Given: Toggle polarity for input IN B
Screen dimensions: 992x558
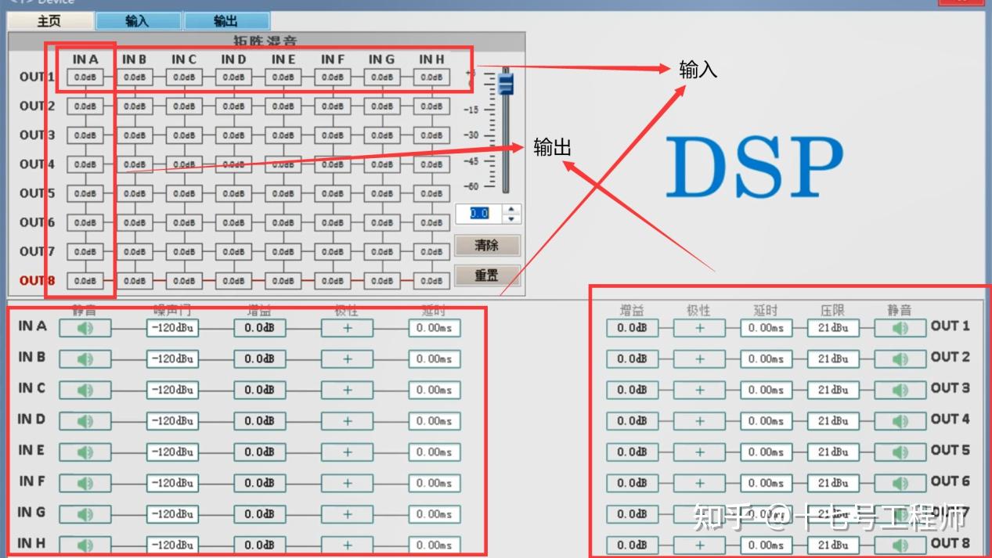Looking at the screenshot, I should (346, 358).
